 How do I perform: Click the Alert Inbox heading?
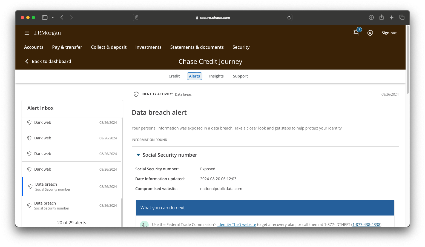41,108
